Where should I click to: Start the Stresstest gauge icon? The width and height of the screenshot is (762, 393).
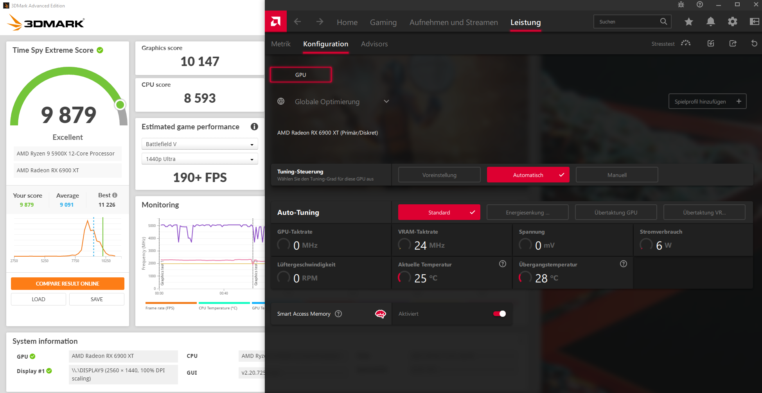[686, 43]
